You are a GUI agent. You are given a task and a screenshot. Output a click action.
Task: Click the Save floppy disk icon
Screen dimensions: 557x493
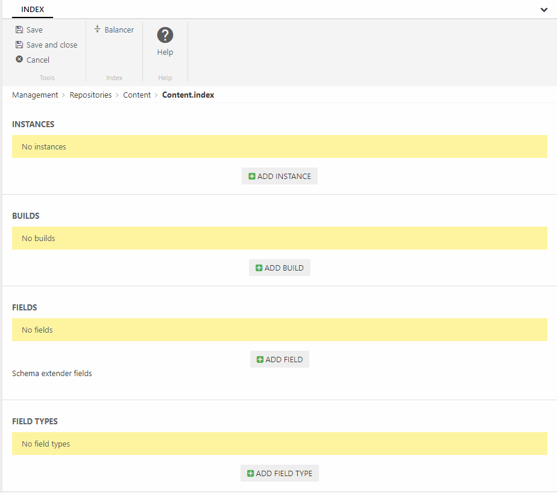(19, 30)
